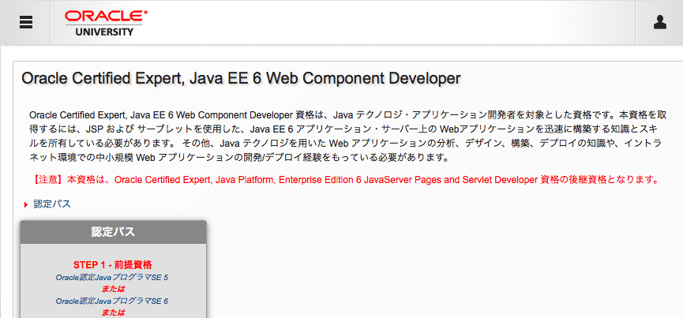683x318 pixels.
Task: Click the first red または between SE 5 and SE 6
Action: click(113, 289)
